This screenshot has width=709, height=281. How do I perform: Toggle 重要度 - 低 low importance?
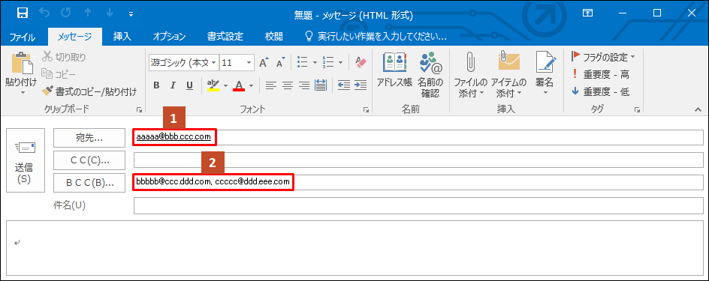click(600, 91)
